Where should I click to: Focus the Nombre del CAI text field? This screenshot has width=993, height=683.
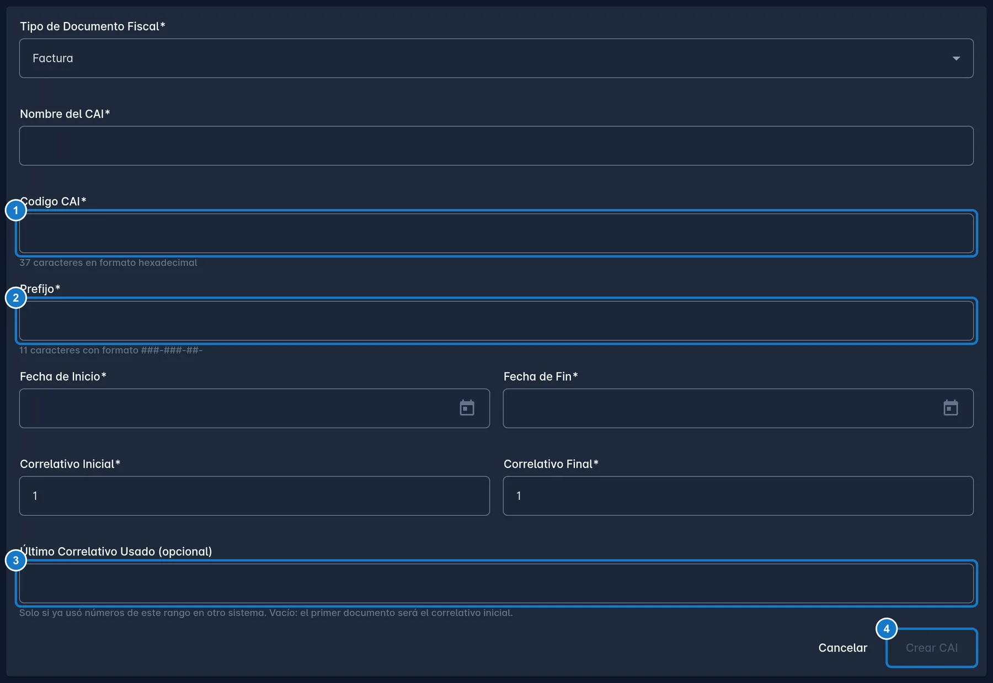(496, 146)
